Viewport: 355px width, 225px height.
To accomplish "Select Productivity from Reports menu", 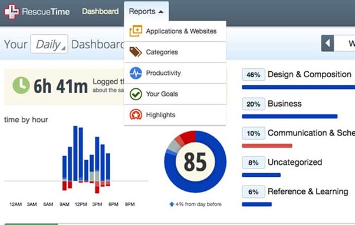I will (x=175, y=73).
